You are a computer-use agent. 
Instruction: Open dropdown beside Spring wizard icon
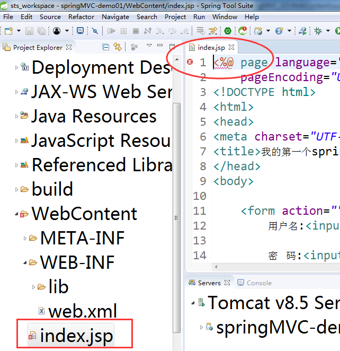[x=289, y=31]
